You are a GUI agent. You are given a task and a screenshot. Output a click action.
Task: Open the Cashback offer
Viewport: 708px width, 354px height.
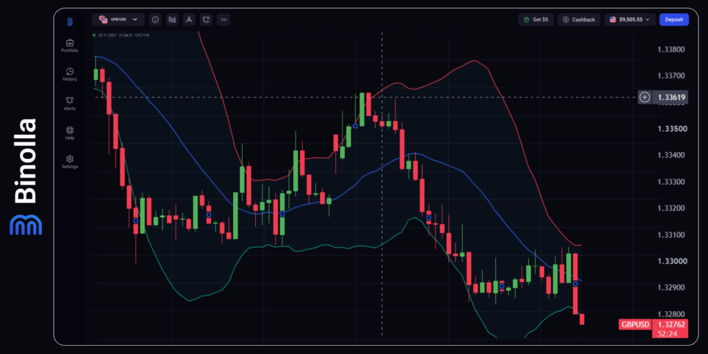coord(579,19)
